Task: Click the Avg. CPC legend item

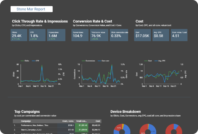Action: click(x=160, y=61)
